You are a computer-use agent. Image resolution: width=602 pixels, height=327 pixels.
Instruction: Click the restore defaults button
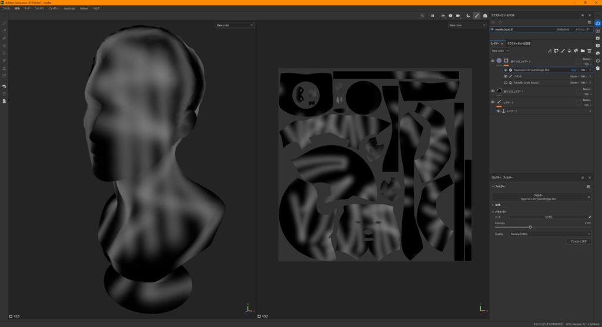578,241
